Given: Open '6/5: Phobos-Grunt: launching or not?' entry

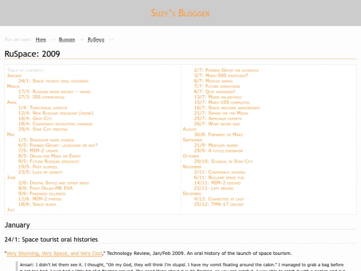Looking at the screenshot, I should pos(58,145).
